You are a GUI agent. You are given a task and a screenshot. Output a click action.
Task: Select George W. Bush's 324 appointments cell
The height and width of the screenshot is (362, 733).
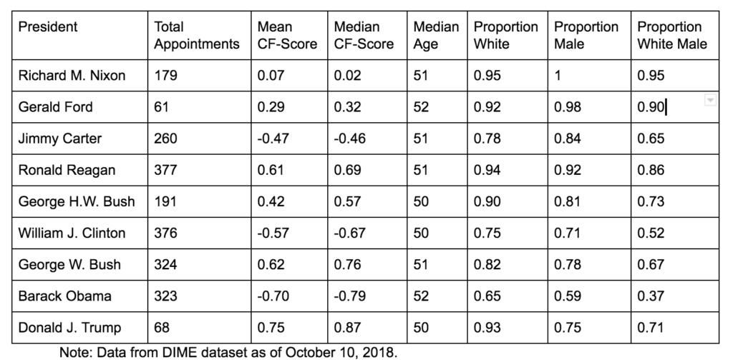click(x=200, y=264)
